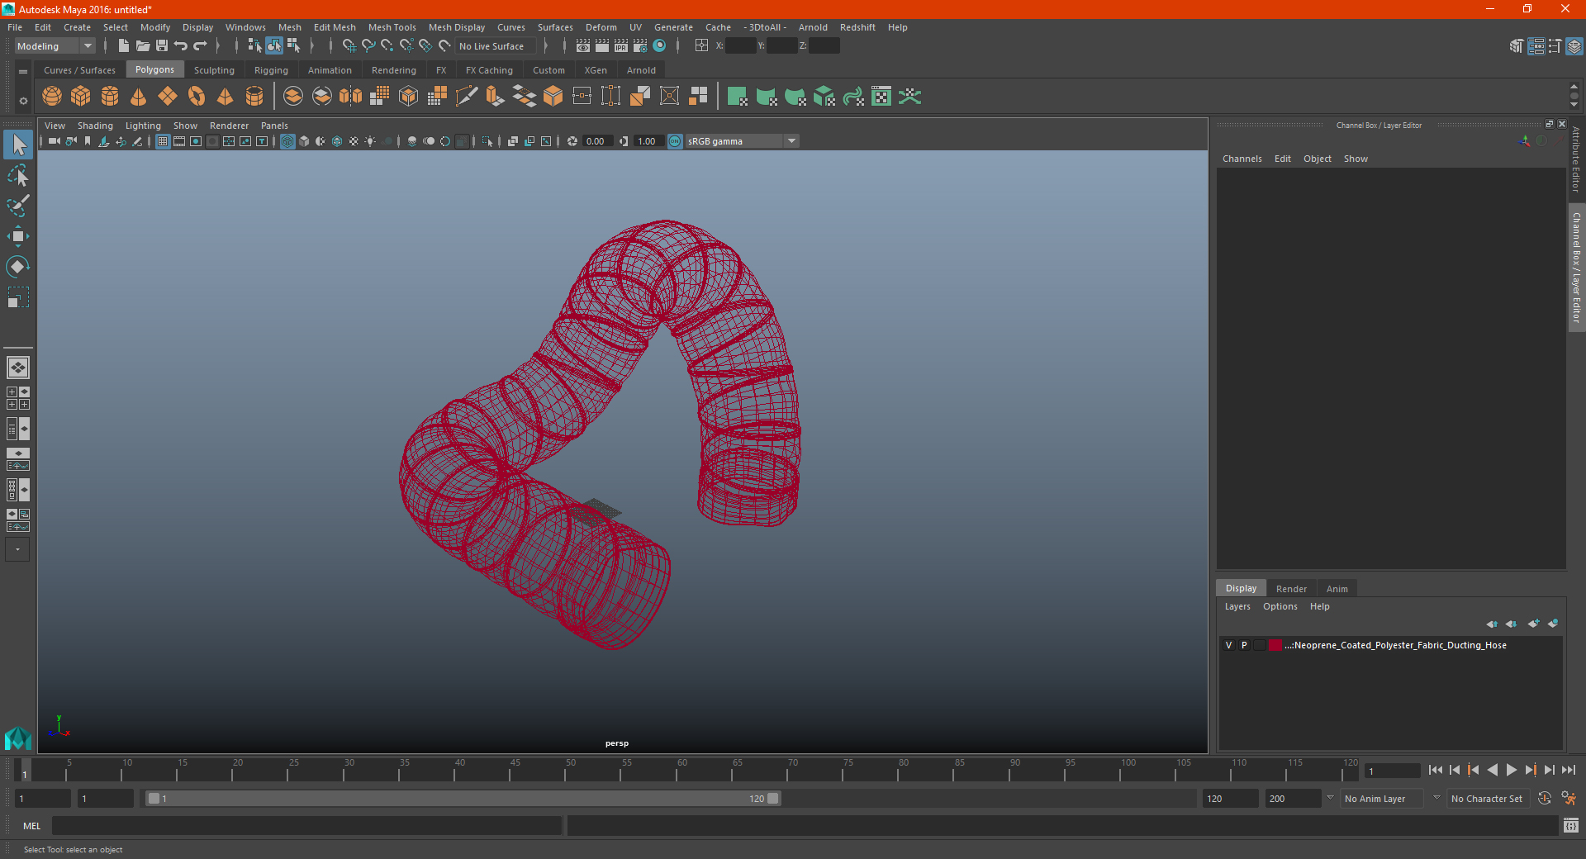This screenshot has width=1586, height=859.
Task: Open the No Live Surface field
Action: [x=496, y=46]
